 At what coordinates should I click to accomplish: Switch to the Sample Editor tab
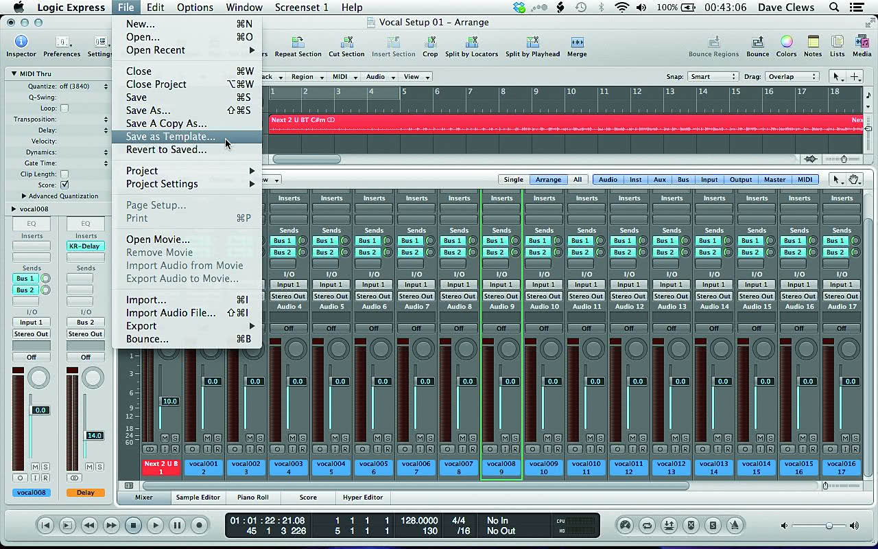[198, 498]
